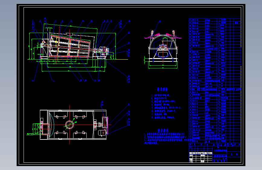Click the 技术规格 heading
The height and width of the screenshot is (170, 262).
coord(162,89)
